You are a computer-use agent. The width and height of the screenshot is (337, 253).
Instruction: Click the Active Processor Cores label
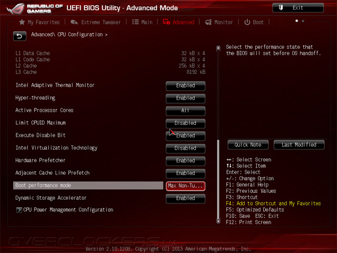click(44, 110)
